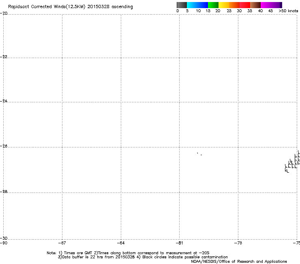Click the '10' legend tick label
This screenshot has height=264, width=300.
pyautogui.click(x=198, y=11)
